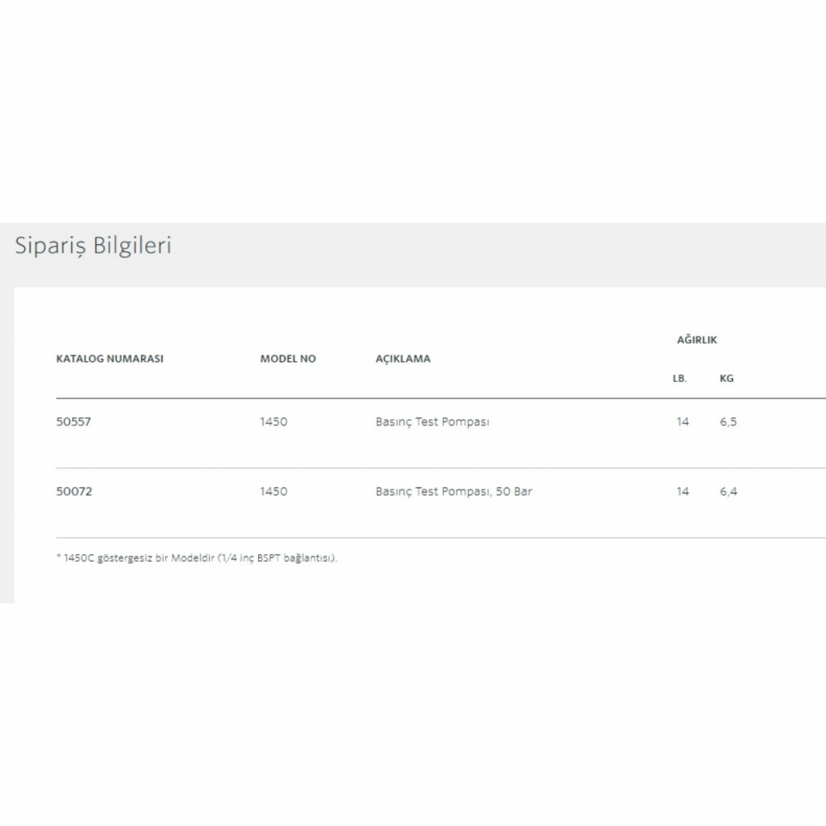Click the AÇIKLAMA column header
The width and height of the screenshot is (826, 826).
click(x=403, y=359)
